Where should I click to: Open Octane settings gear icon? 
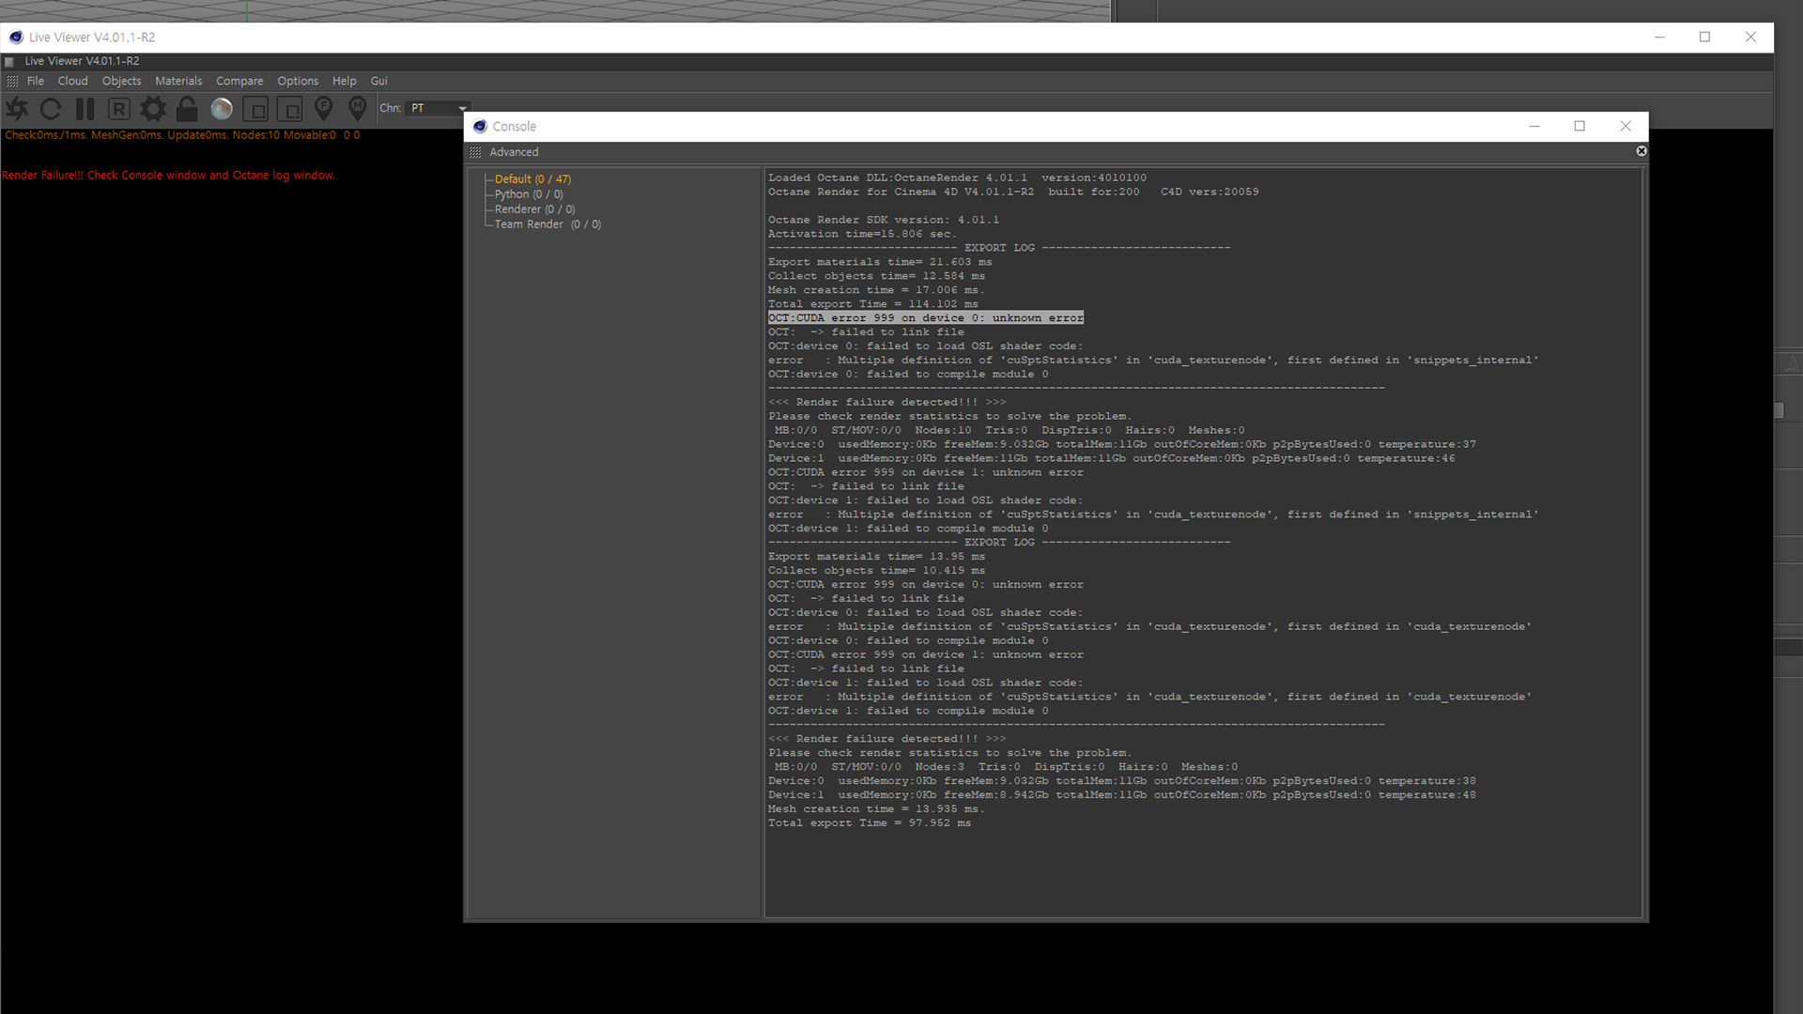click(153, 109)
